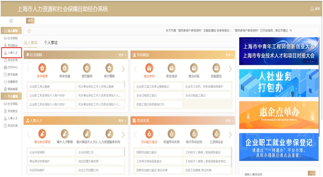323x177 pixels.
Task: Open the 企业职工停止缴费 link
Action: coord(40,86)
